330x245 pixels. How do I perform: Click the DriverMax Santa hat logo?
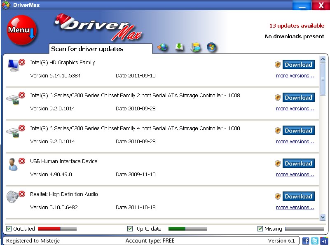98,27
